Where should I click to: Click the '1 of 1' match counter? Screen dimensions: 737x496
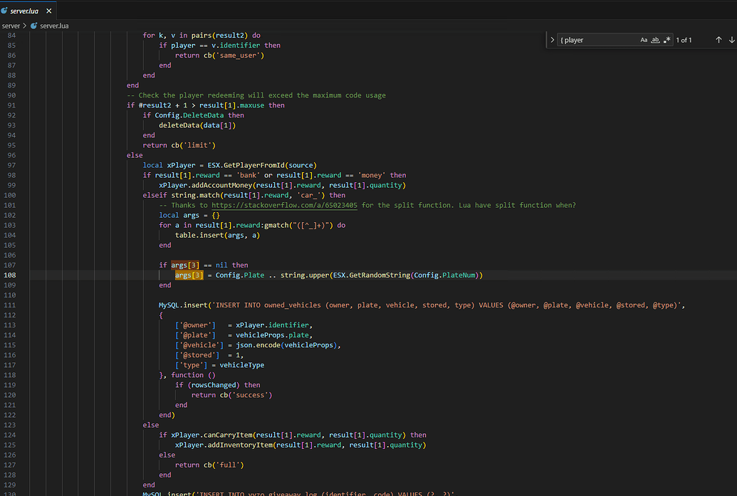click(x=684, y=40)
